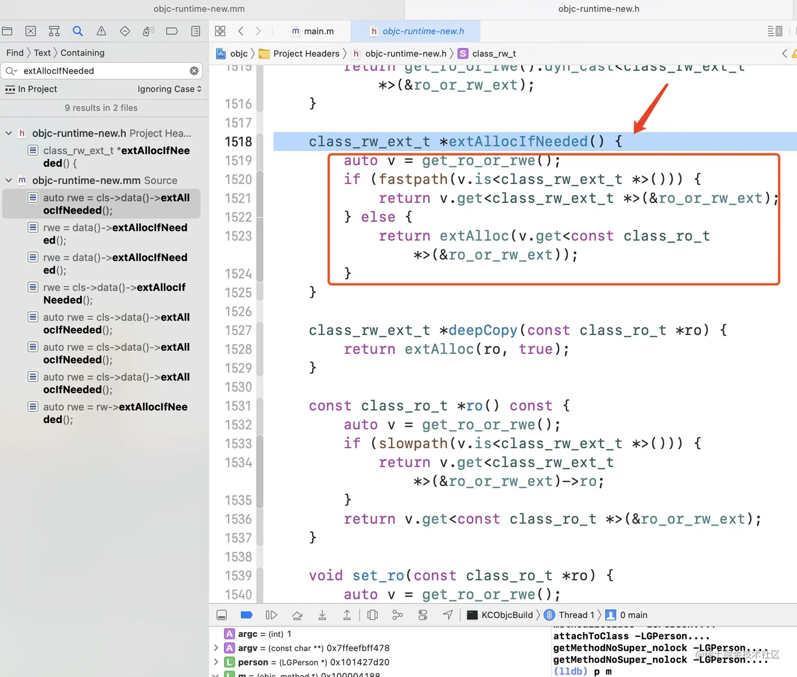Open the Report navigator icon
The height and width of the screenshot is (677, 797).
(x=196, y=31)
